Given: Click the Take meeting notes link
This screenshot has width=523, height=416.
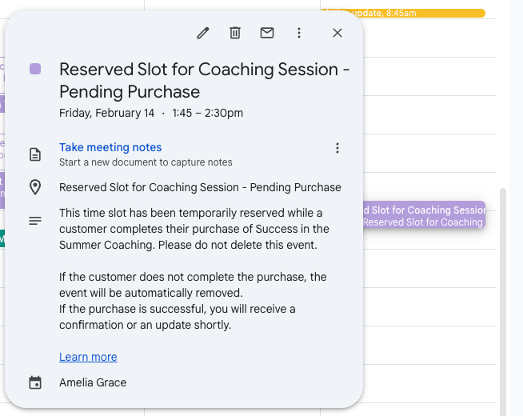Looking at the screenshot, I should click(110, 147).
